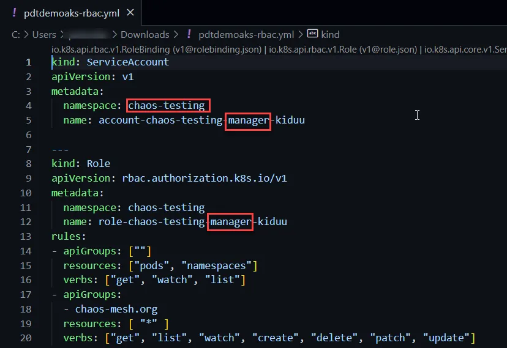This screenshot has width=507, height=348.
Task: Click 'apiGroups' key on line 14
Action: tap(89, 251)
